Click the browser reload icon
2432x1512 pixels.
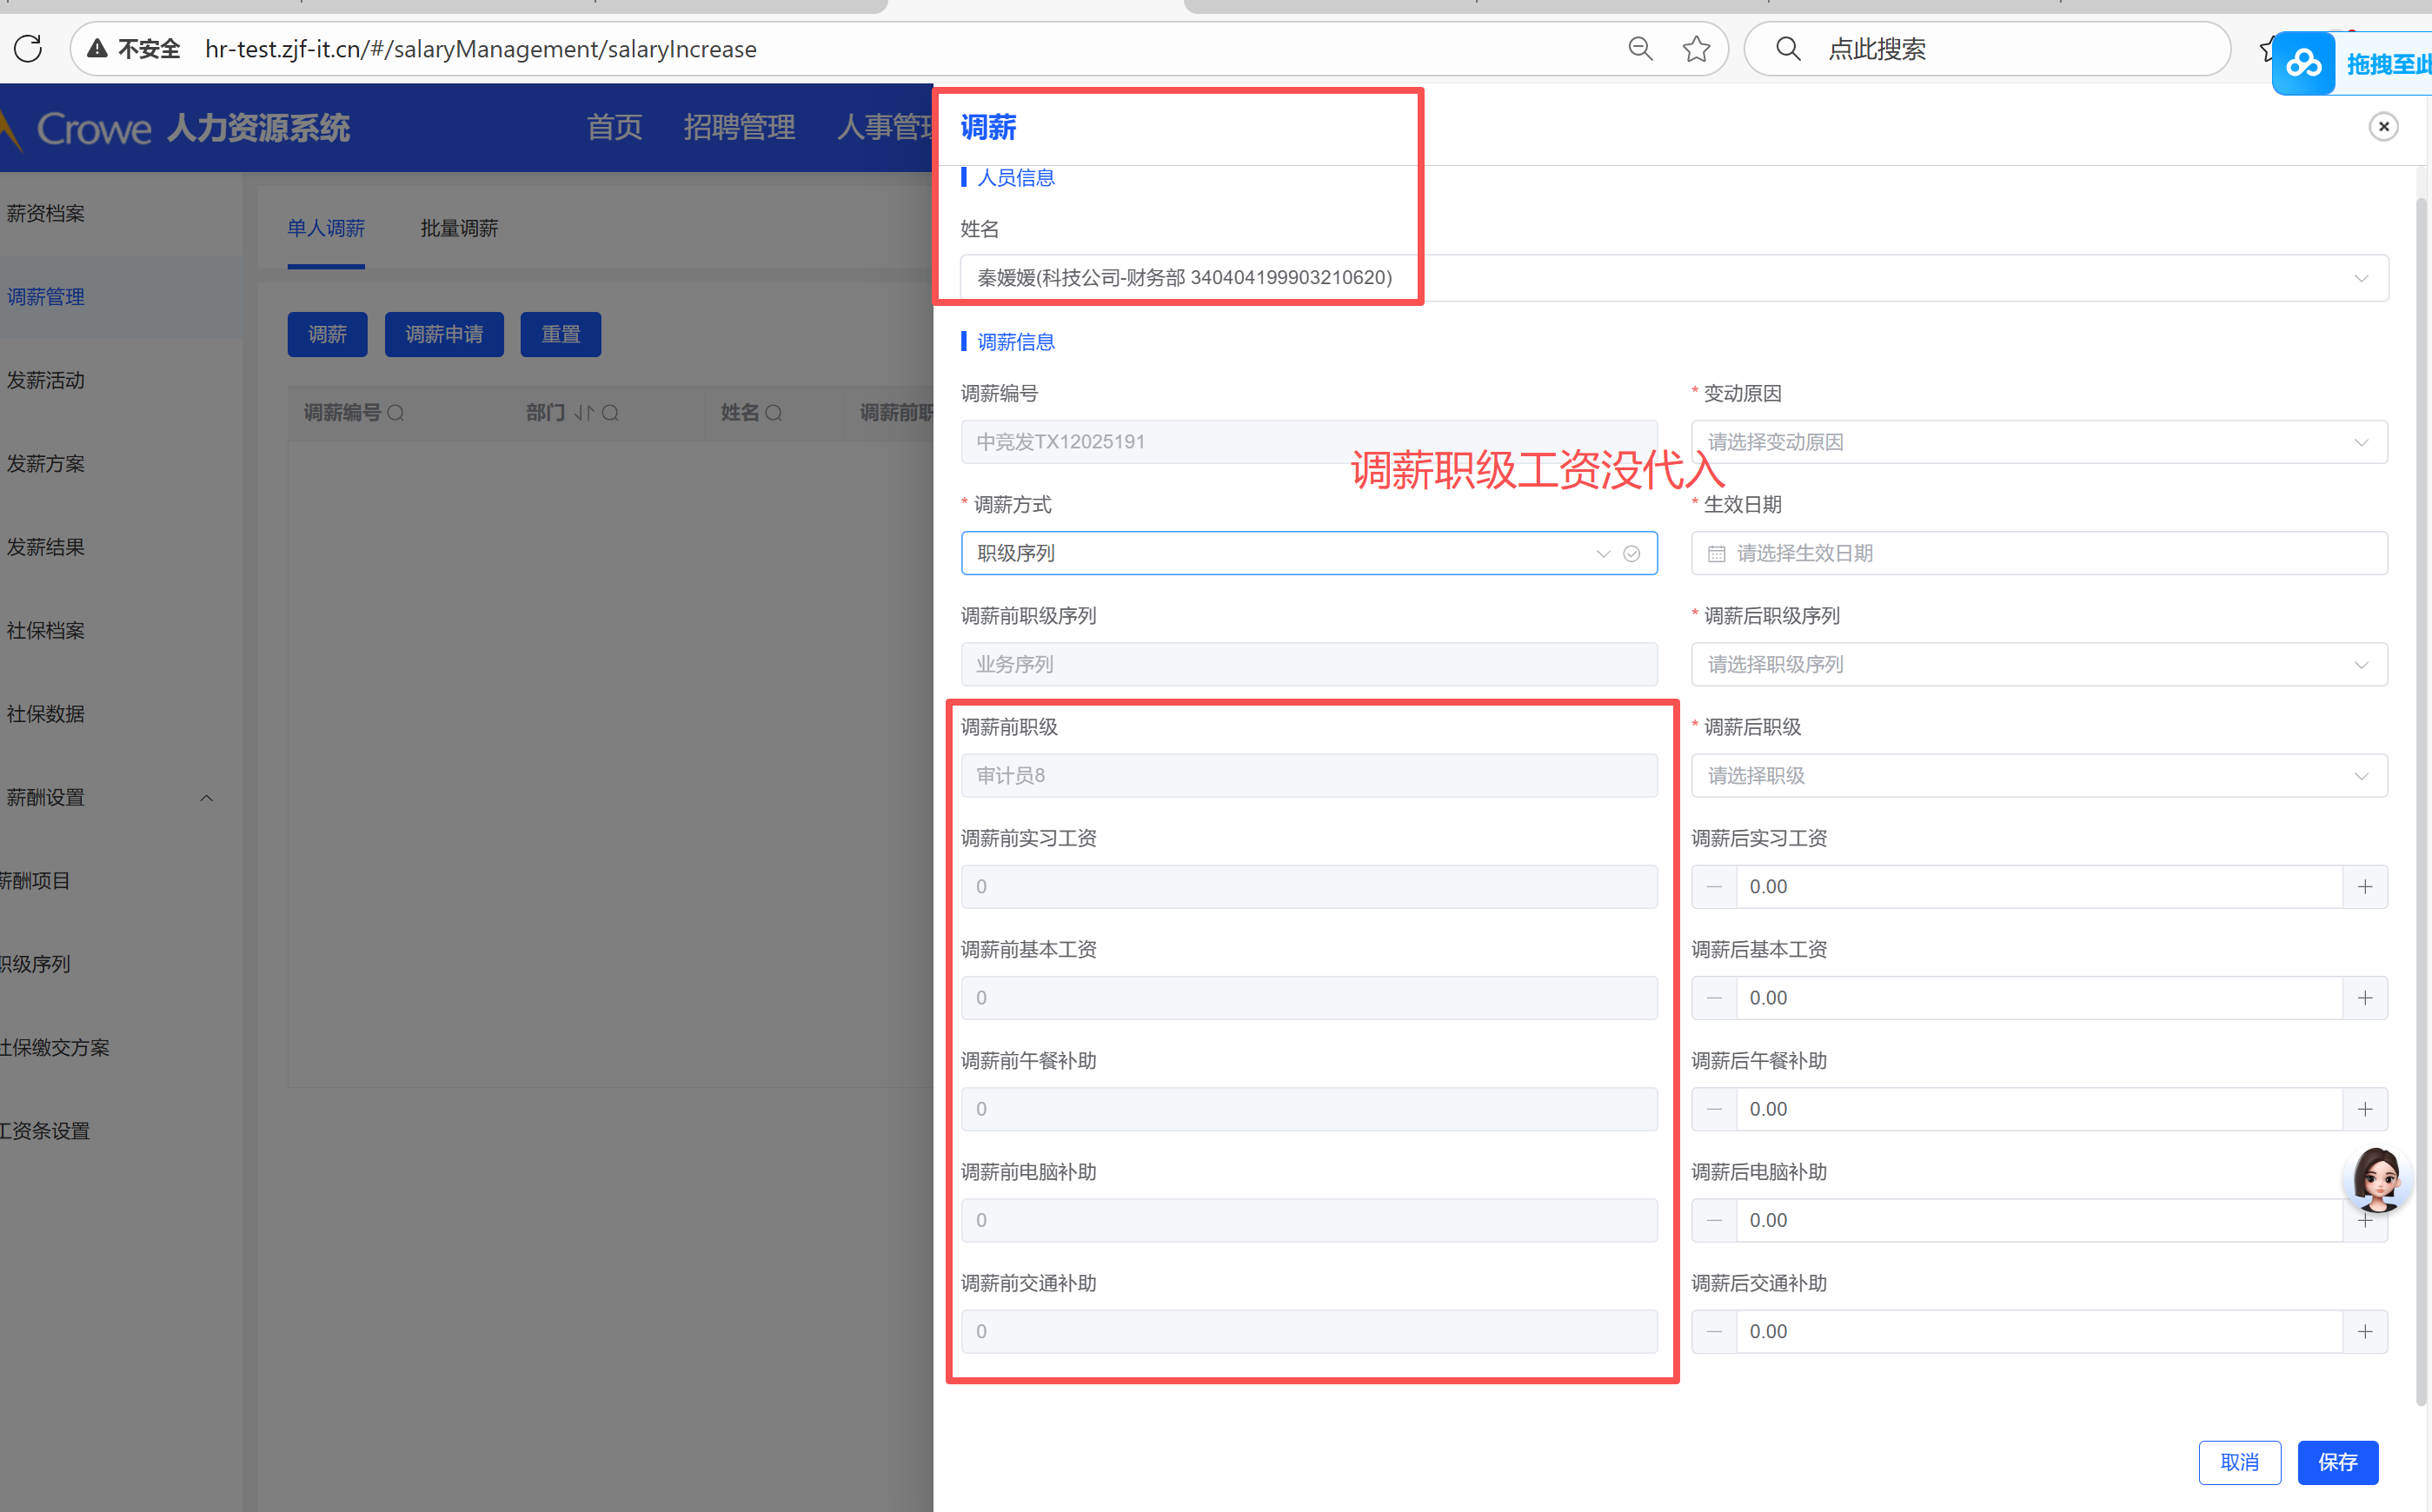coord(28,48)
